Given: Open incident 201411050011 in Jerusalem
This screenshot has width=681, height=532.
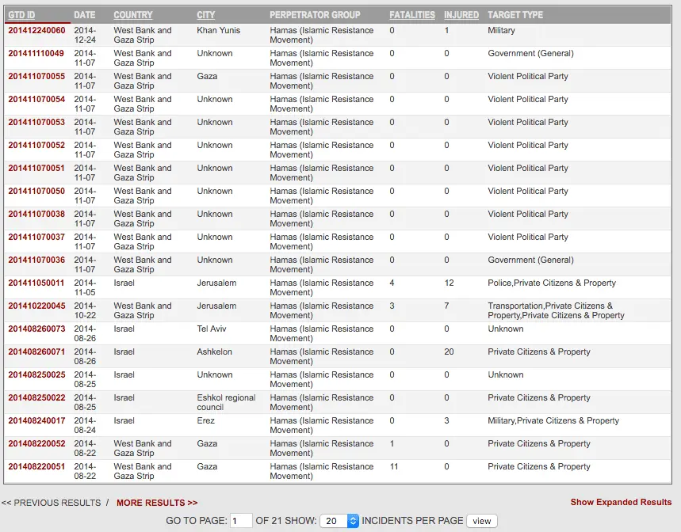Looking at the screenshot, I should (x=36, y=283).
